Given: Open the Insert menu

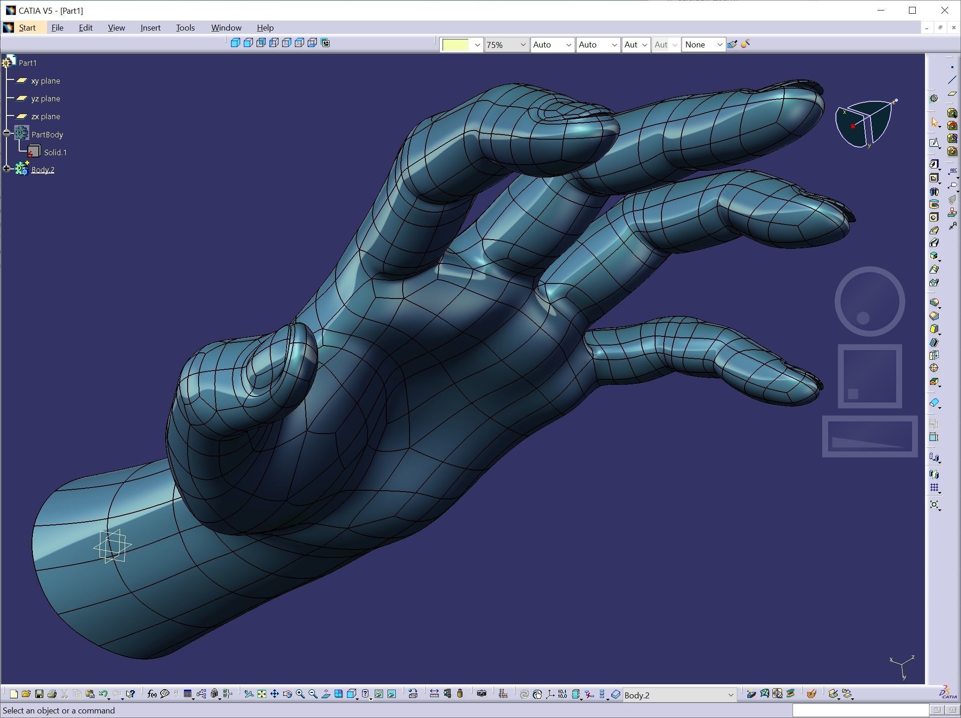Looking at the screenshot, I should click(x=150, y=28).
